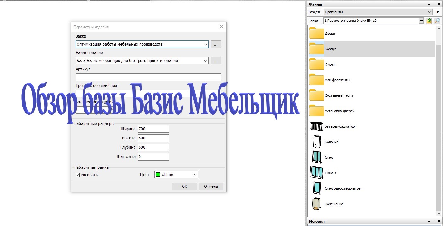The image size is (443, 226).
Task: Go up one folder level icon
Action: click(429, 21)
